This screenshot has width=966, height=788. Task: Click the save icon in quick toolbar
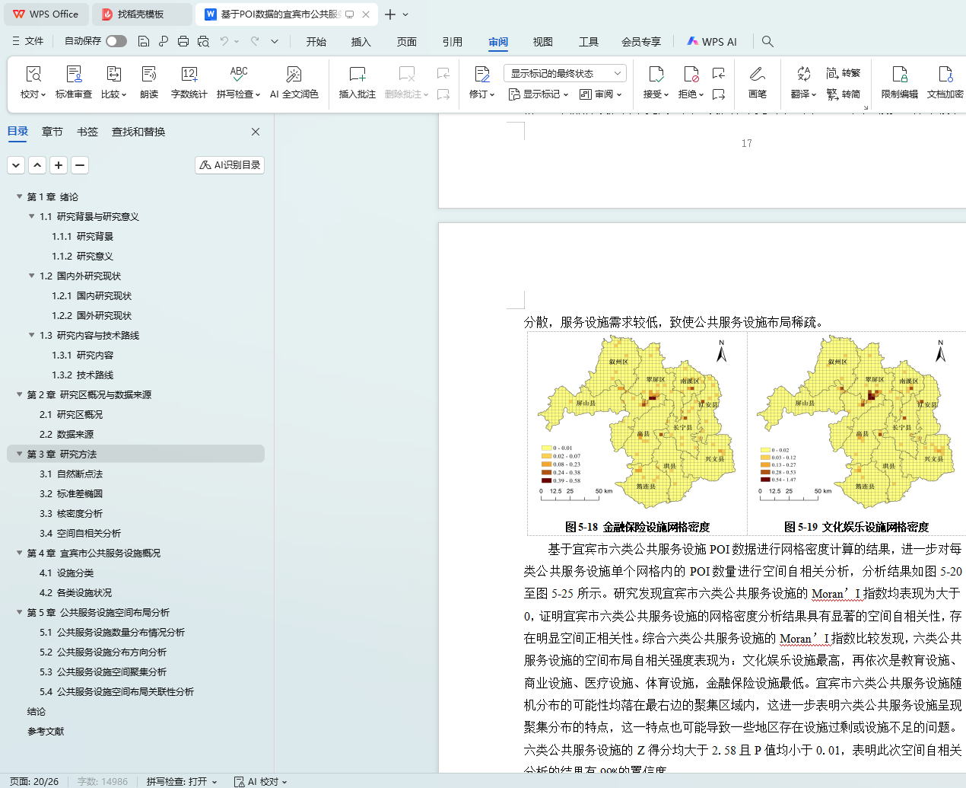pyautogui.click(x=144, y=41)
